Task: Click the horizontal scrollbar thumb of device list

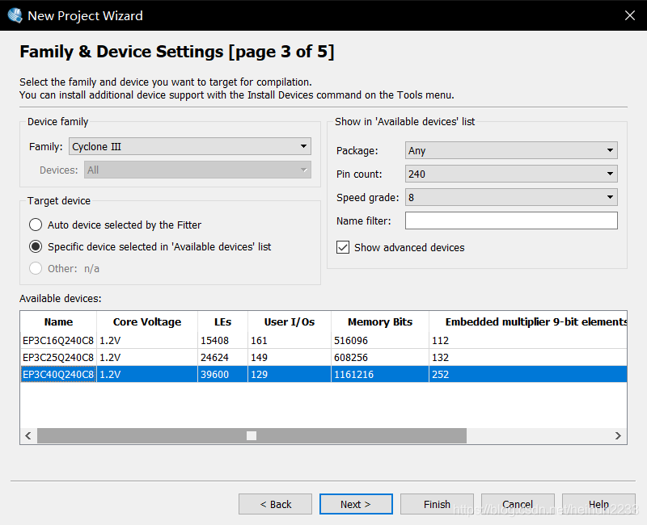Action: click(x=252, y=435)
